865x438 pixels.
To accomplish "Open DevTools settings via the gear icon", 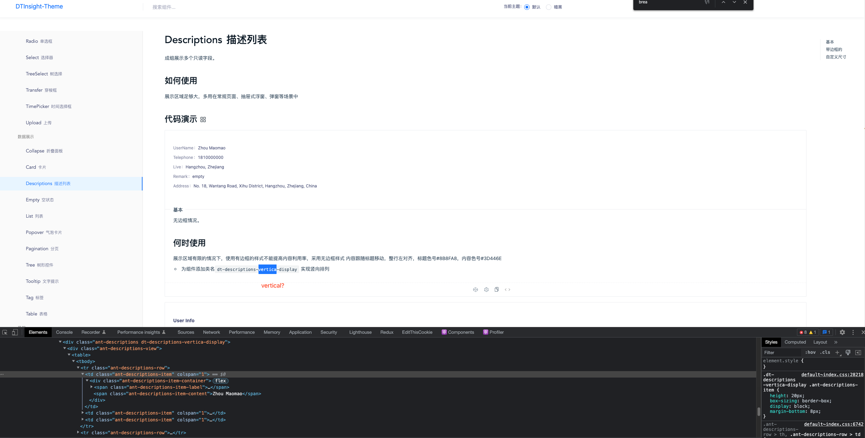I will tap(842, 332).
